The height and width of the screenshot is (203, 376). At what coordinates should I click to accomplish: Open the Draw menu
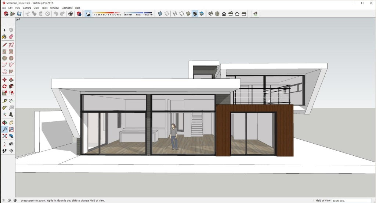pos(36,8)
